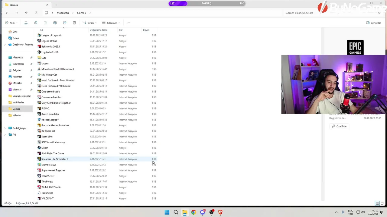Click Masaüstü in the address breadcrumb

[63, 13]
